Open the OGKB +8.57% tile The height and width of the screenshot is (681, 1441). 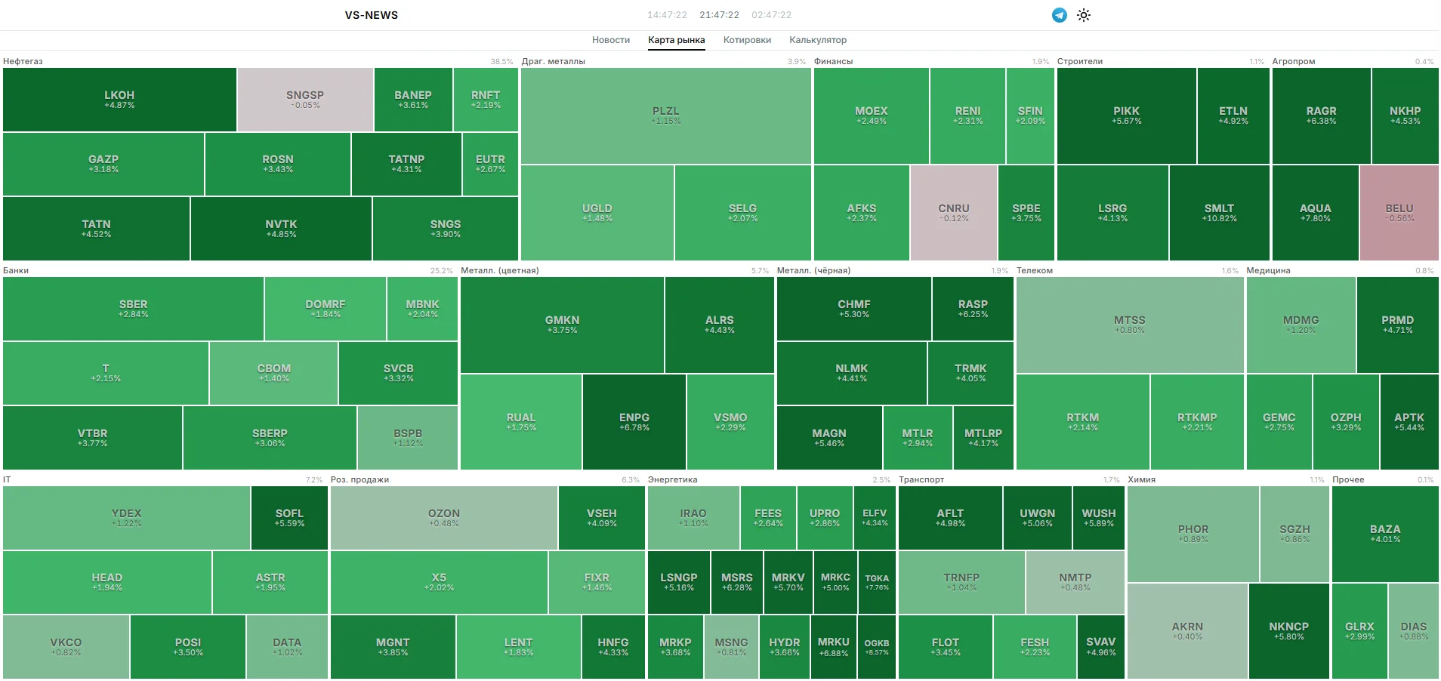pyautogui.click(x=877, y=647)
